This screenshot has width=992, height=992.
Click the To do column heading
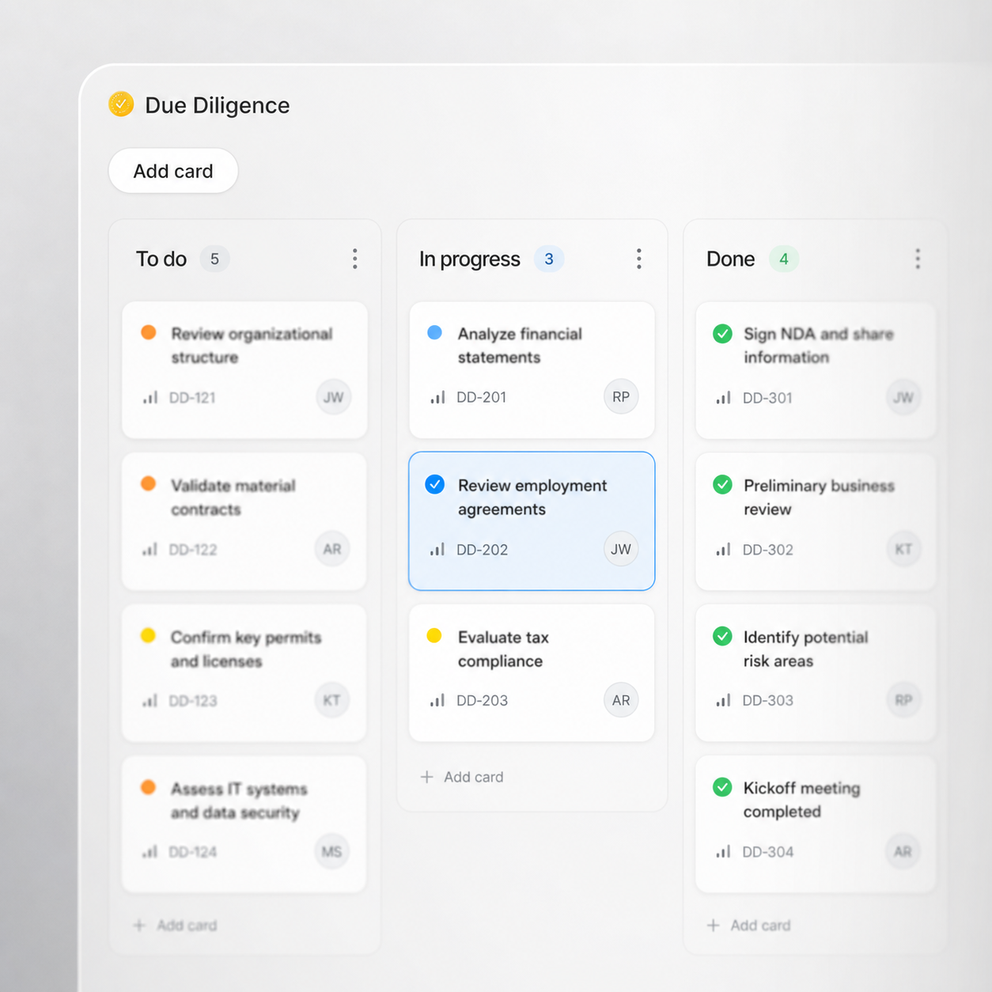[161, 259]
